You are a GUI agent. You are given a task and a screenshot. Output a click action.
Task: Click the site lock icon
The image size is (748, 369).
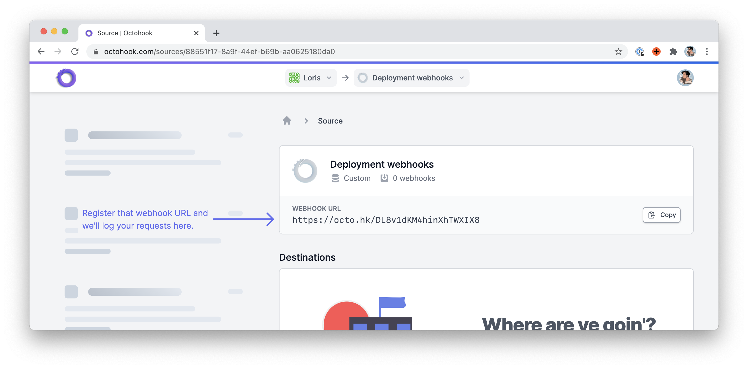point(96,51)
